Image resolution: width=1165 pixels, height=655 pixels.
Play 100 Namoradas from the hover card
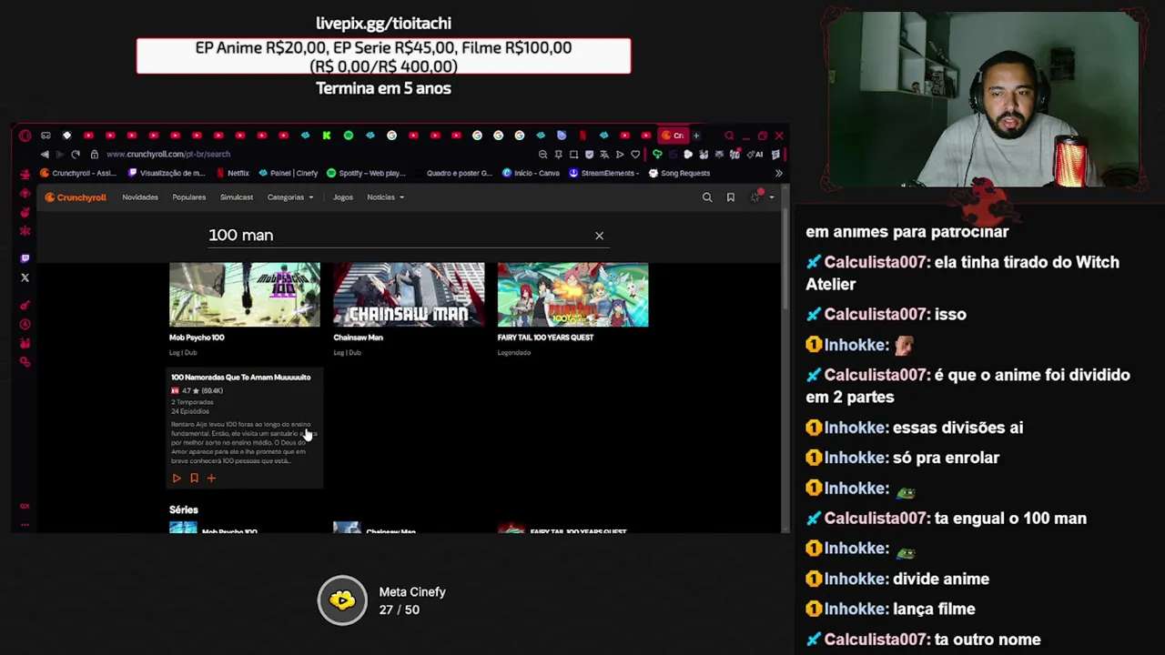177,478
